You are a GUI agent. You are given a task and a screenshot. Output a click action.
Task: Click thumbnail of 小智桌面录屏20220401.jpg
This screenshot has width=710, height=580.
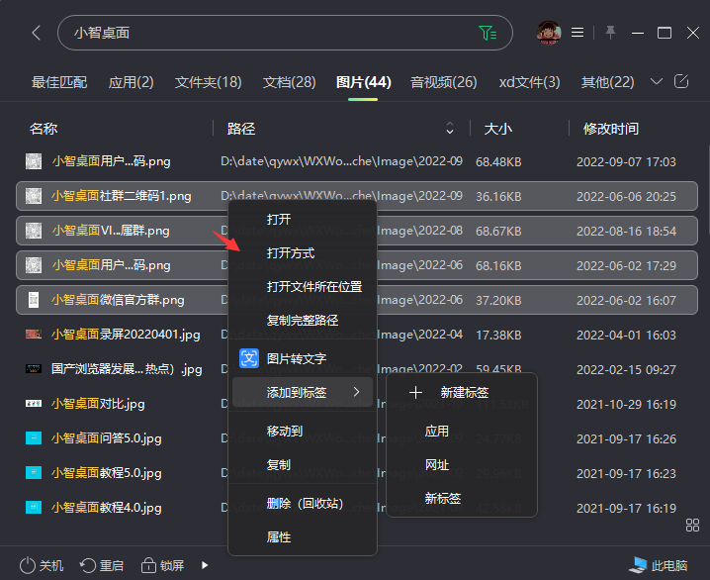34,335
